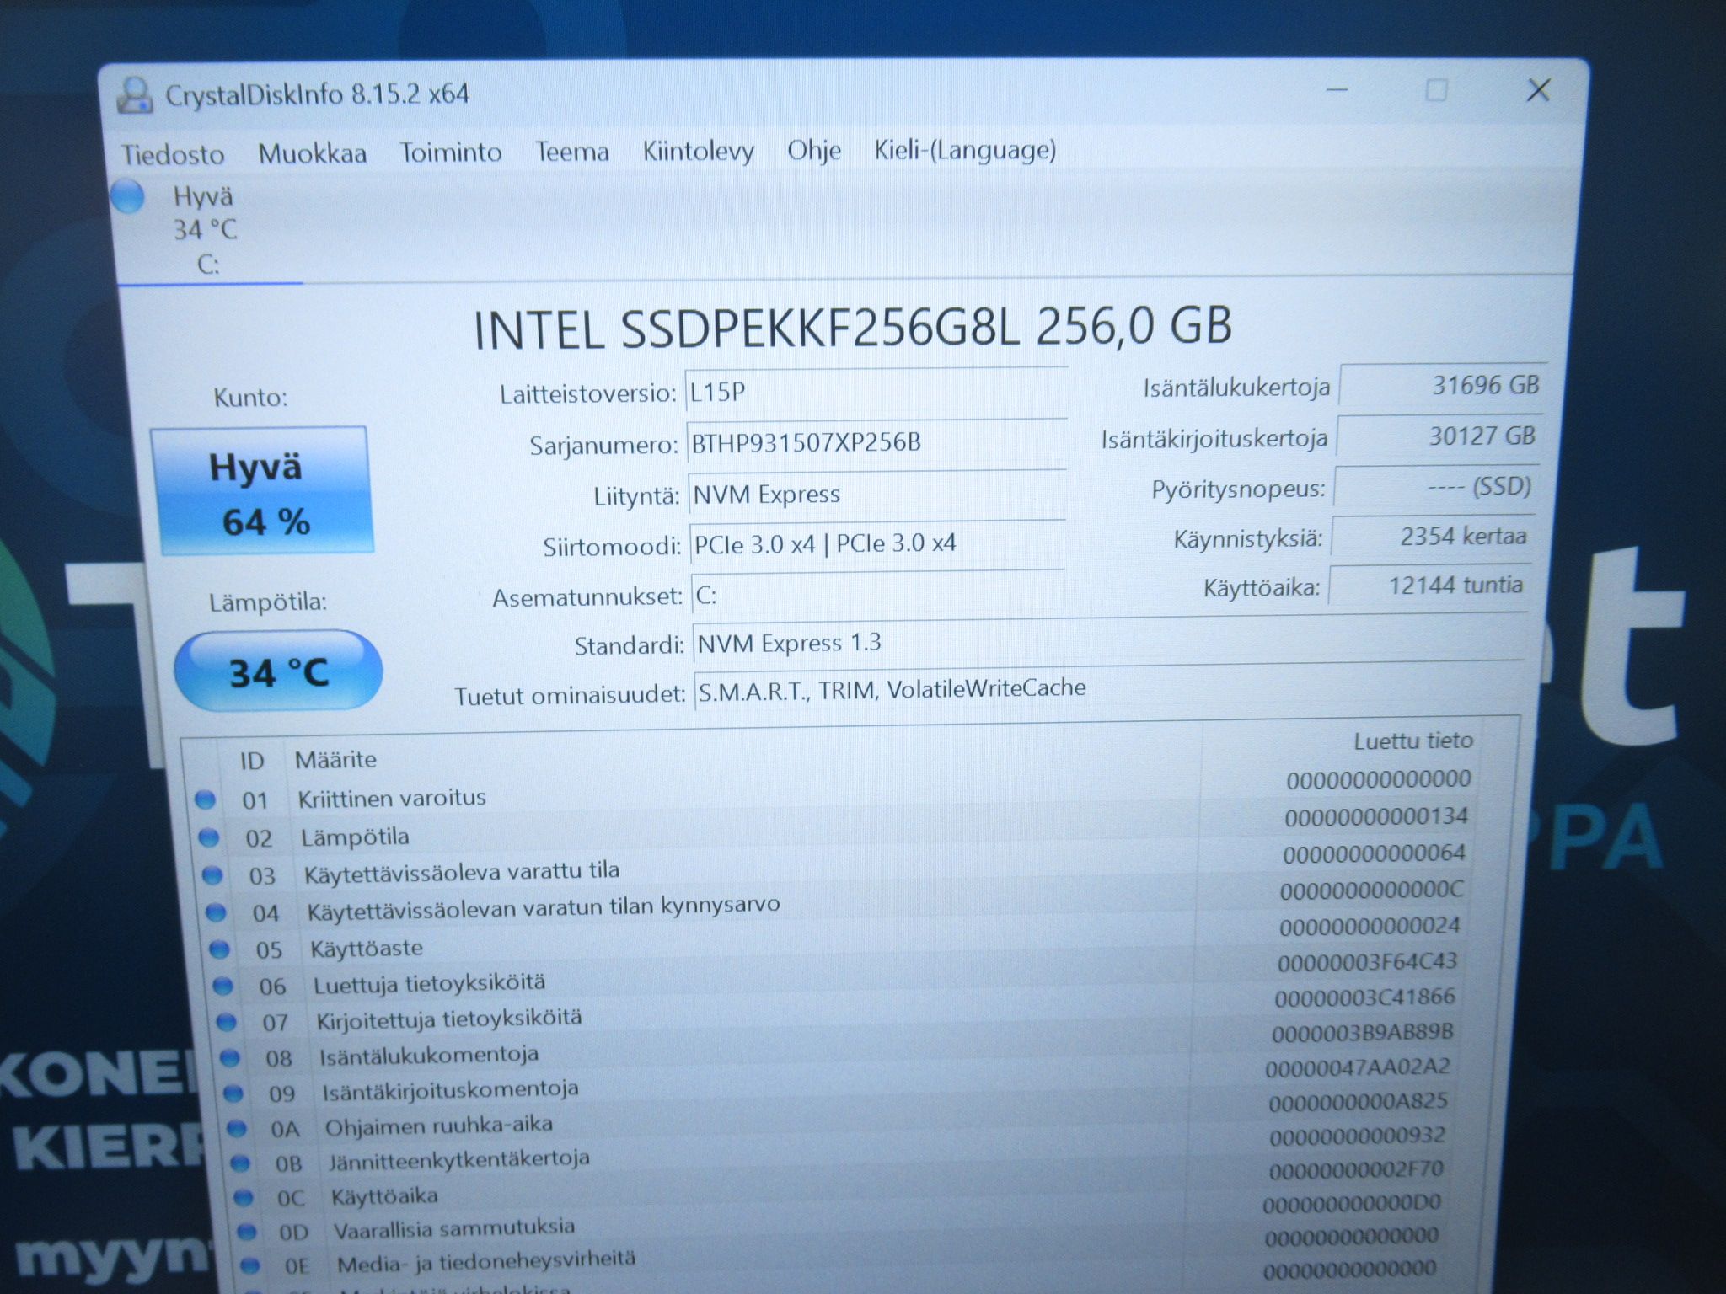Click the Käynnistyksiä value 2354 kertaa

tap(1432, 536)
